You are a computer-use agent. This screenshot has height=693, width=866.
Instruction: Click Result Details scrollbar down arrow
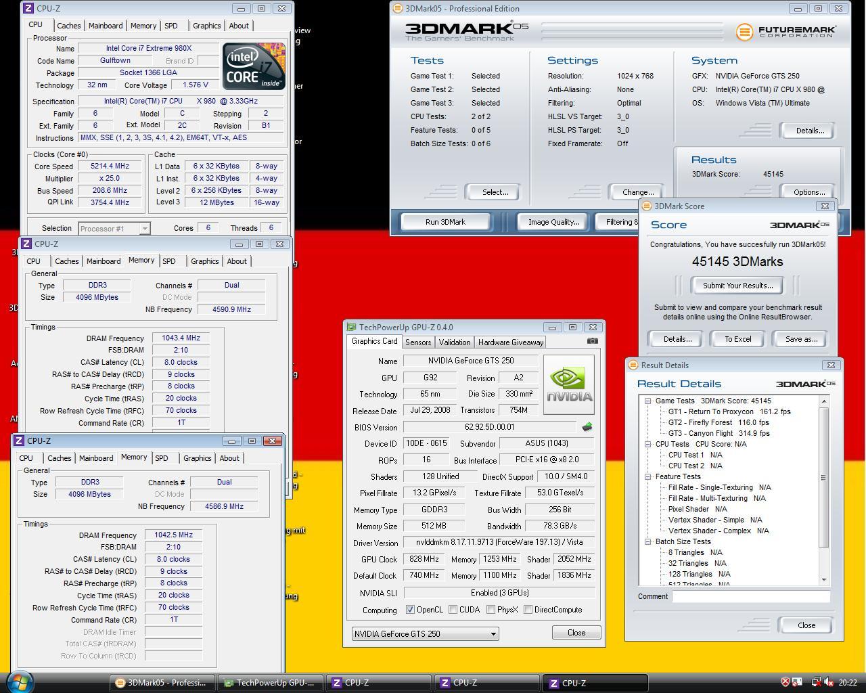pyautogui.click(x=824, y=579)
